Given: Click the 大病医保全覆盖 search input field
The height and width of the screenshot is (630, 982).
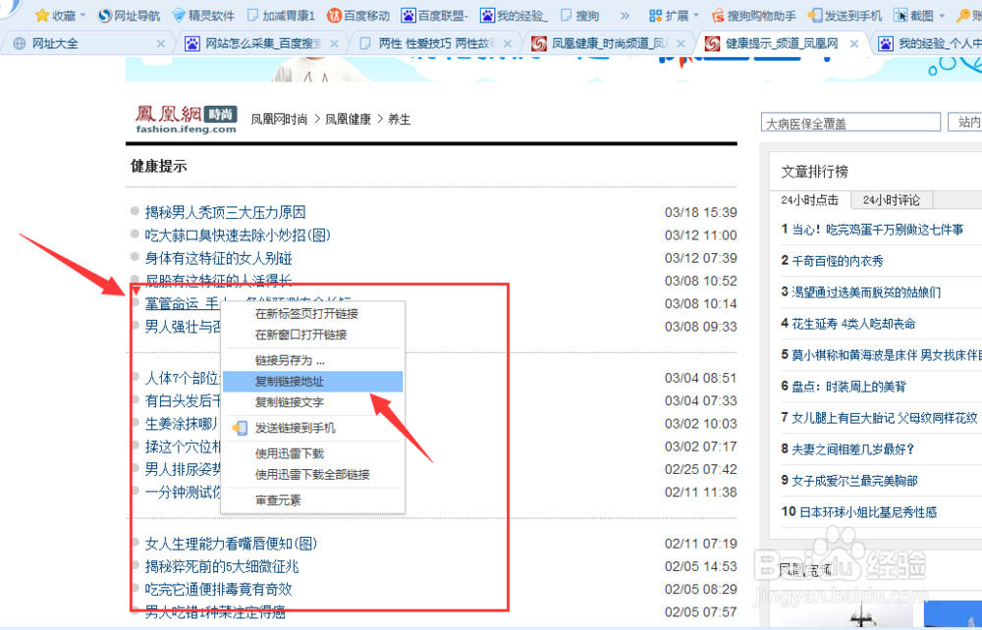Looking at the screenshot, I should (850, 122).
